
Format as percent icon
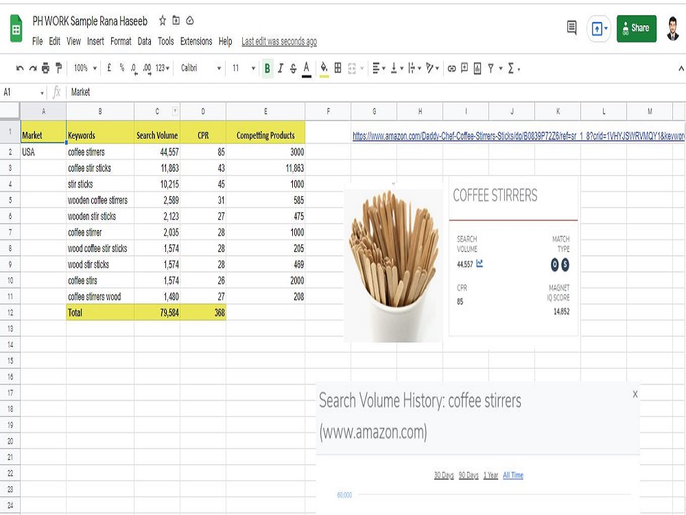(x=121, y=68)
